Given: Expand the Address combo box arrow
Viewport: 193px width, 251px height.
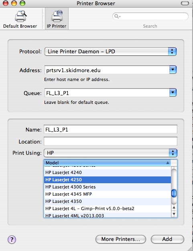Looking at the screenshot, I should click(x=173, y=70).
